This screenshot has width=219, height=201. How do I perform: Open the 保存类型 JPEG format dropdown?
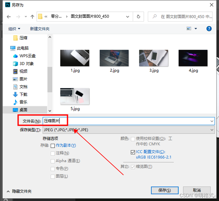click(x=129, y=130)
